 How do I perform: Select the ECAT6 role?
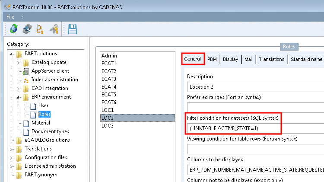(137, 102)
